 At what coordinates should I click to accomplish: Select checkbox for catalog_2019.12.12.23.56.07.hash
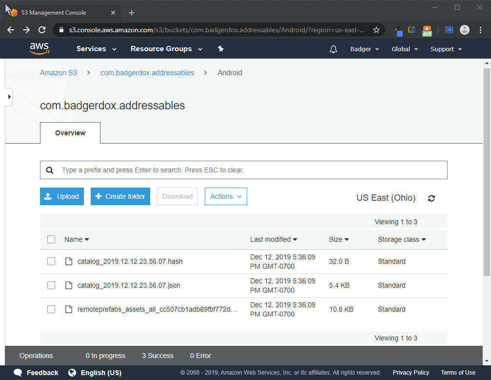pyautogui.click(x=51, y=261)
